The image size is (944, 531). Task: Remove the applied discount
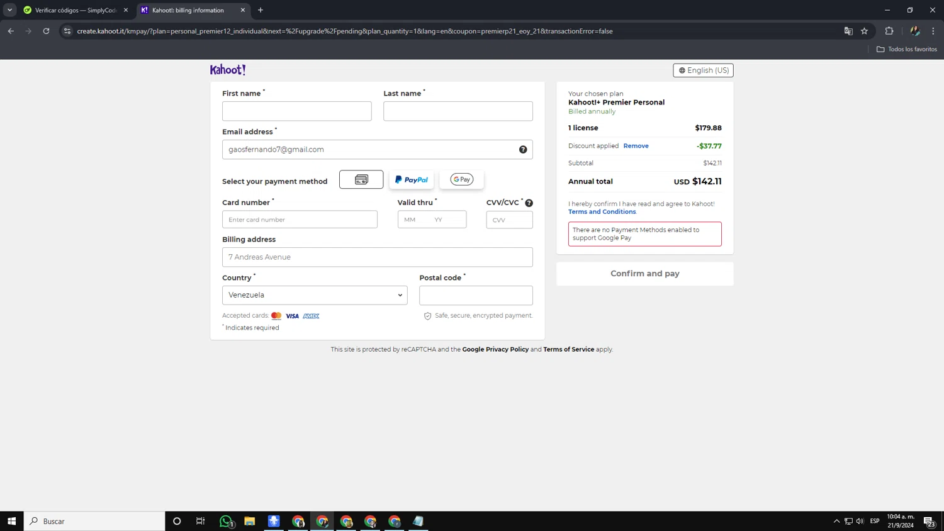pyautogui.click(x=636, y=146)
